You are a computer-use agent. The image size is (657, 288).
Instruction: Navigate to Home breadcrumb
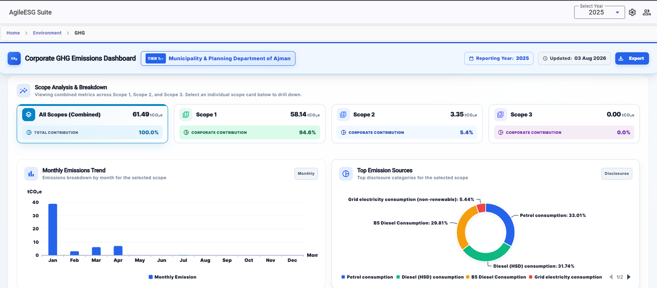coord(13,33)
